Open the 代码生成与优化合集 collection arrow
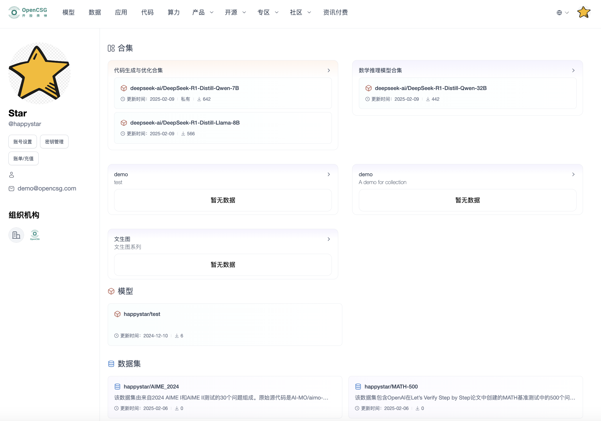The height and width of the screenshot is (421, 601). tap(329, 71)
